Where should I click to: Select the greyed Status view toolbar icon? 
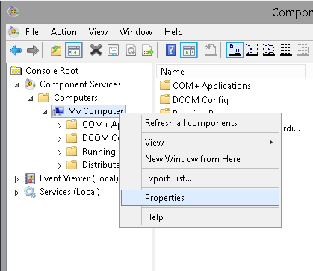click(x=303, y=50)
